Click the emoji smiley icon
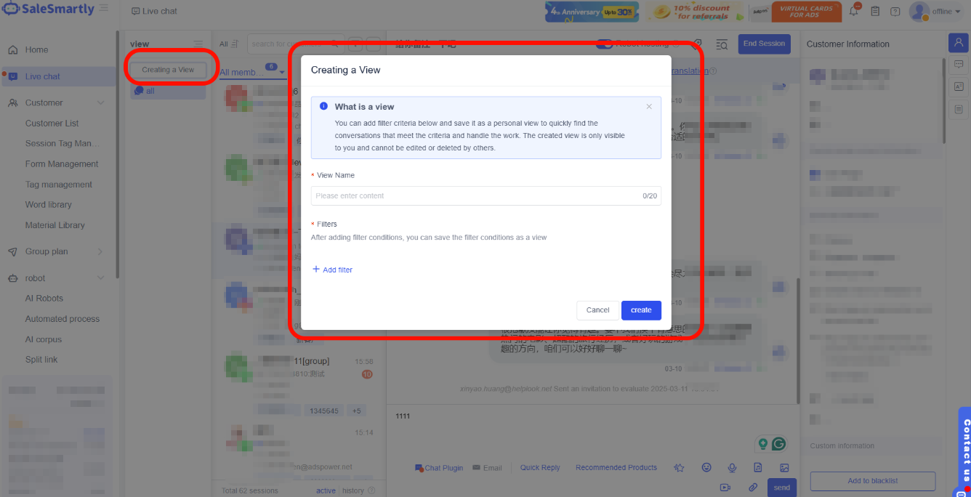This screenshot has width=971, height=497. point(706,467)
